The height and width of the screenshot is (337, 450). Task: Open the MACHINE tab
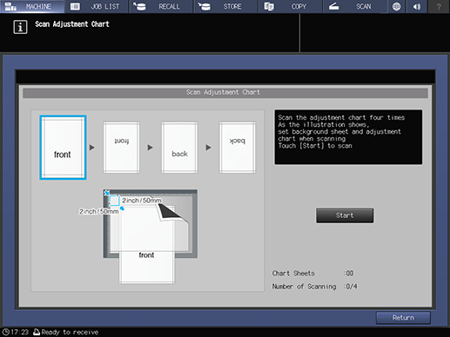tap(32, 6)
